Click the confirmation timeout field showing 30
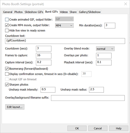130x133 pixels. pyautogui.click(x=86, y=74)
